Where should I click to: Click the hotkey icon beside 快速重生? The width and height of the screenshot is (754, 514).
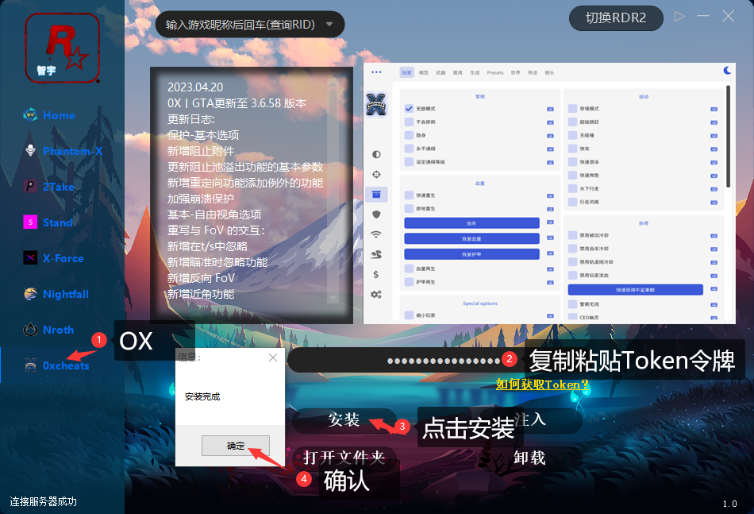550,196
